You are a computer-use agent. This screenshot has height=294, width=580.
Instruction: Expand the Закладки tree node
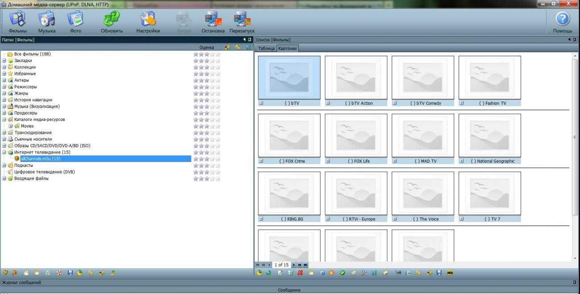click(4, 61)
